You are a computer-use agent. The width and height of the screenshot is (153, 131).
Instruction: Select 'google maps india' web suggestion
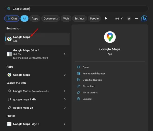coord(37,99)
